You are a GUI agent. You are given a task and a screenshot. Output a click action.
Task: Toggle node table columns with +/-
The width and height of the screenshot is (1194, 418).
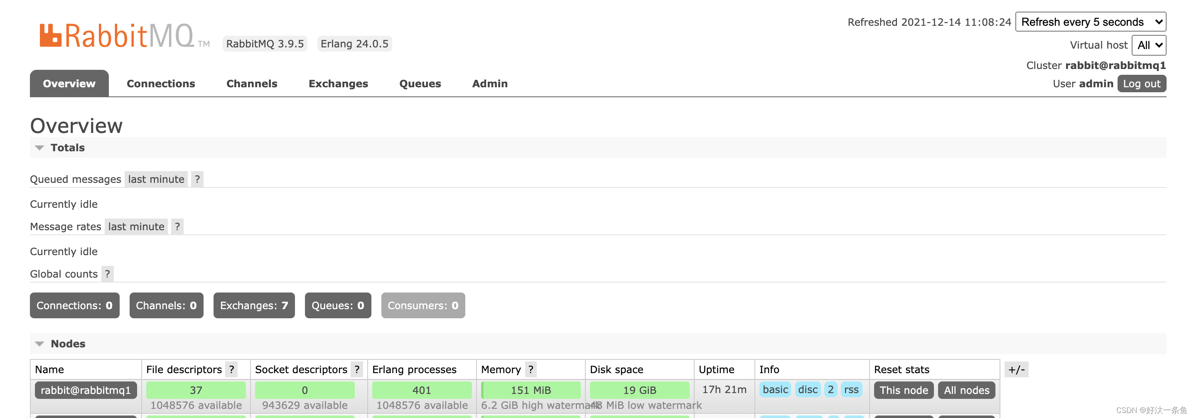[1017, 369]
